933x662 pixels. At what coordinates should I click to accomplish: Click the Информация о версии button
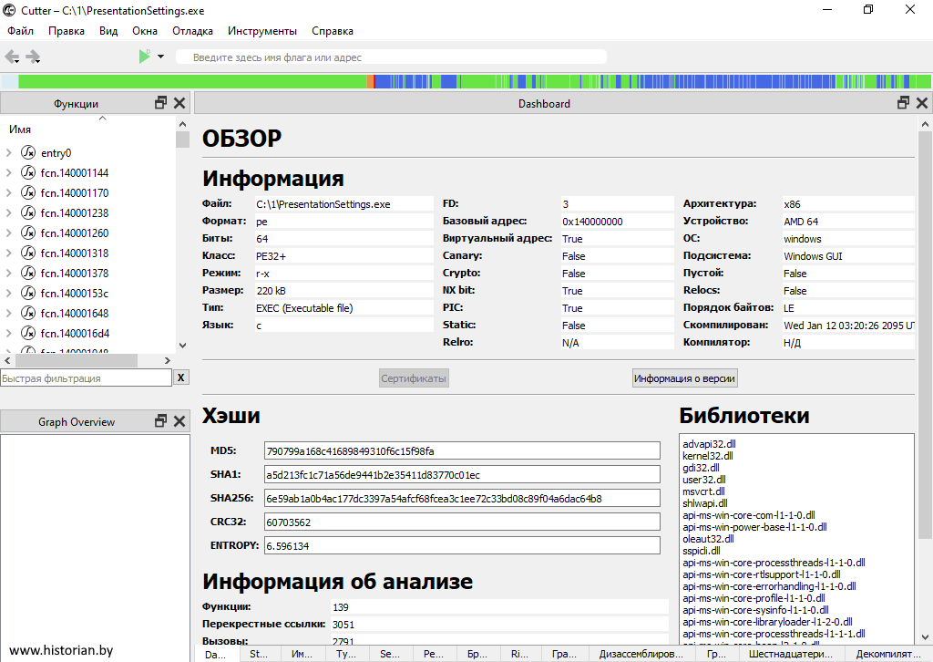[685, 378]
